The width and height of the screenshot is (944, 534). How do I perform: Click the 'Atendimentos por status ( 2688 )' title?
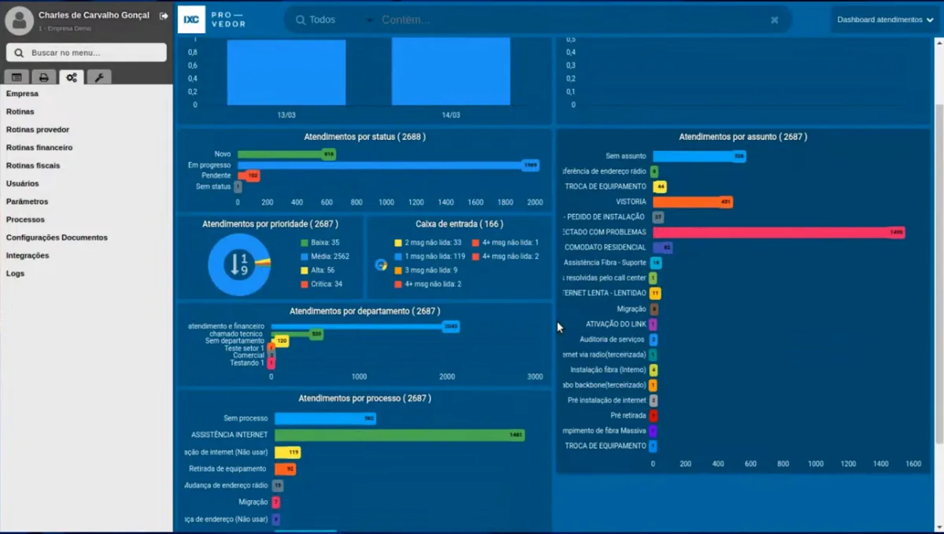pyautogui.click(x=365, y=137)
